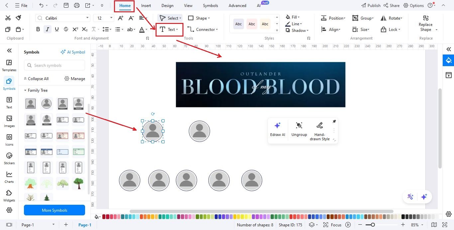454x230 pixels.
Task: Click the Blood of my Blood banner image
Action: [261, 84]
